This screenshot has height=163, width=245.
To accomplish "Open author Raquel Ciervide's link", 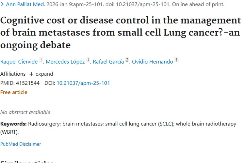I will click(19, 62).
